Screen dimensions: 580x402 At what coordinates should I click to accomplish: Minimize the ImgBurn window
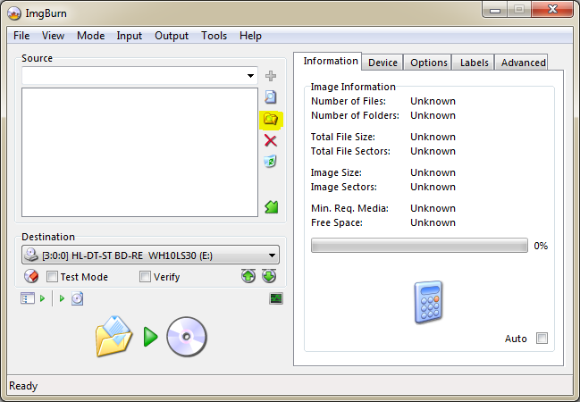495,10
